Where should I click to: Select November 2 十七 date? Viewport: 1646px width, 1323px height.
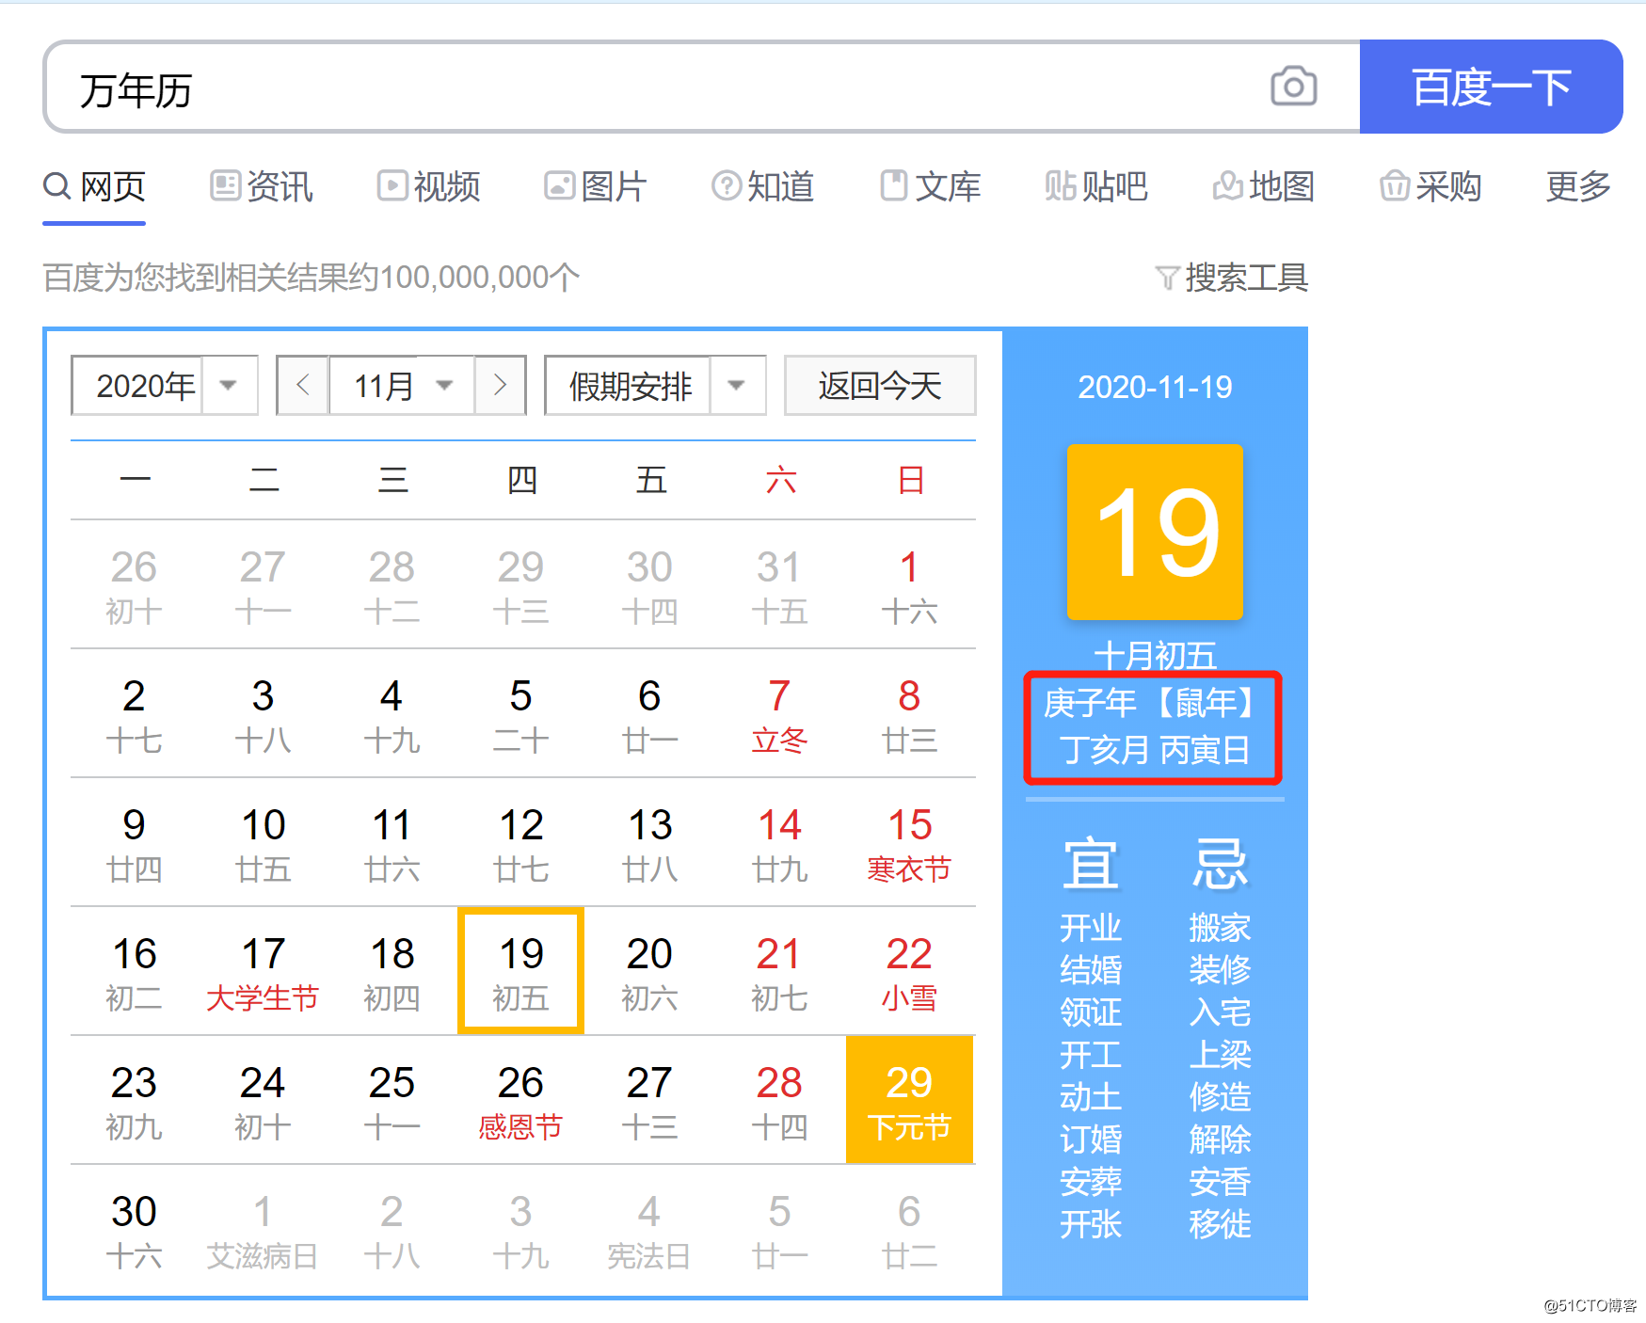coord(134,714)
